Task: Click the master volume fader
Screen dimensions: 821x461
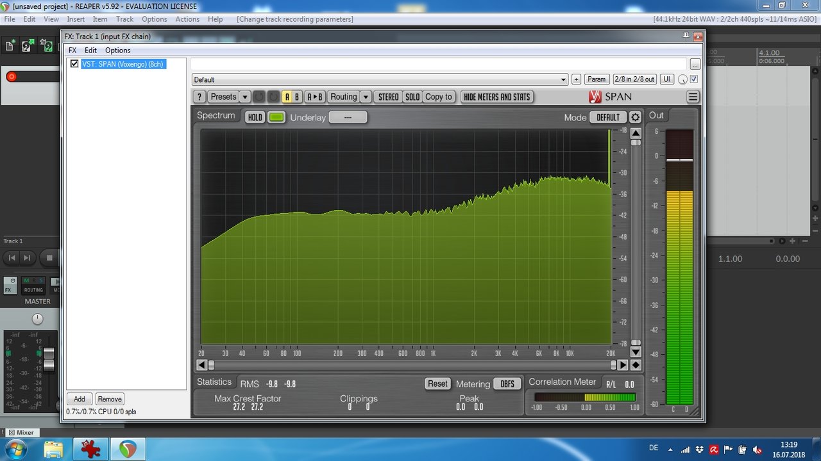Action: 49,359
